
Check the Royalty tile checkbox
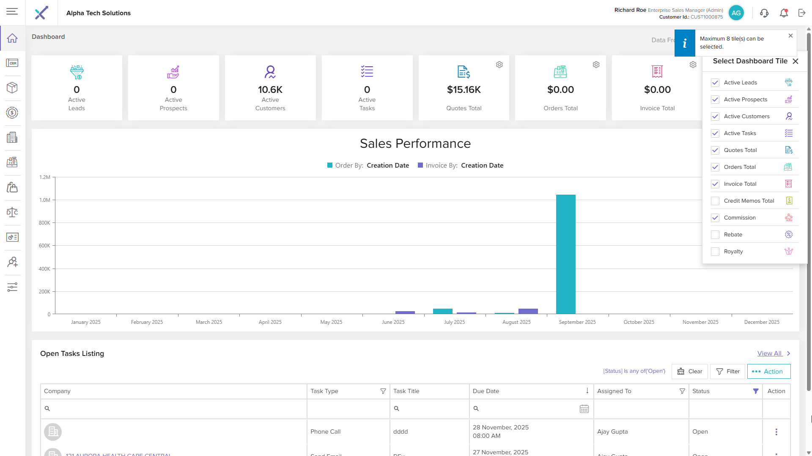click(715, 252)
